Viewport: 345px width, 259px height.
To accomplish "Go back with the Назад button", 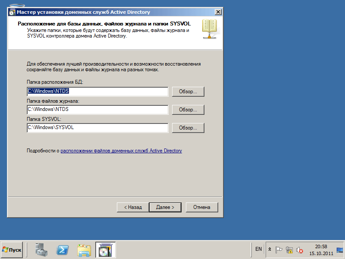I will pos(133,207).
